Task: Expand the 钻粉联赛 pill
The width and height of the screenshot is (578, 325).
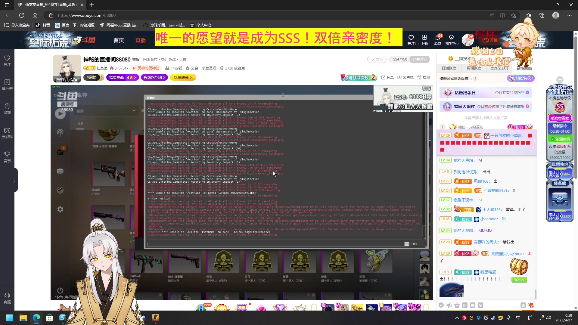Action: (183, 78)
